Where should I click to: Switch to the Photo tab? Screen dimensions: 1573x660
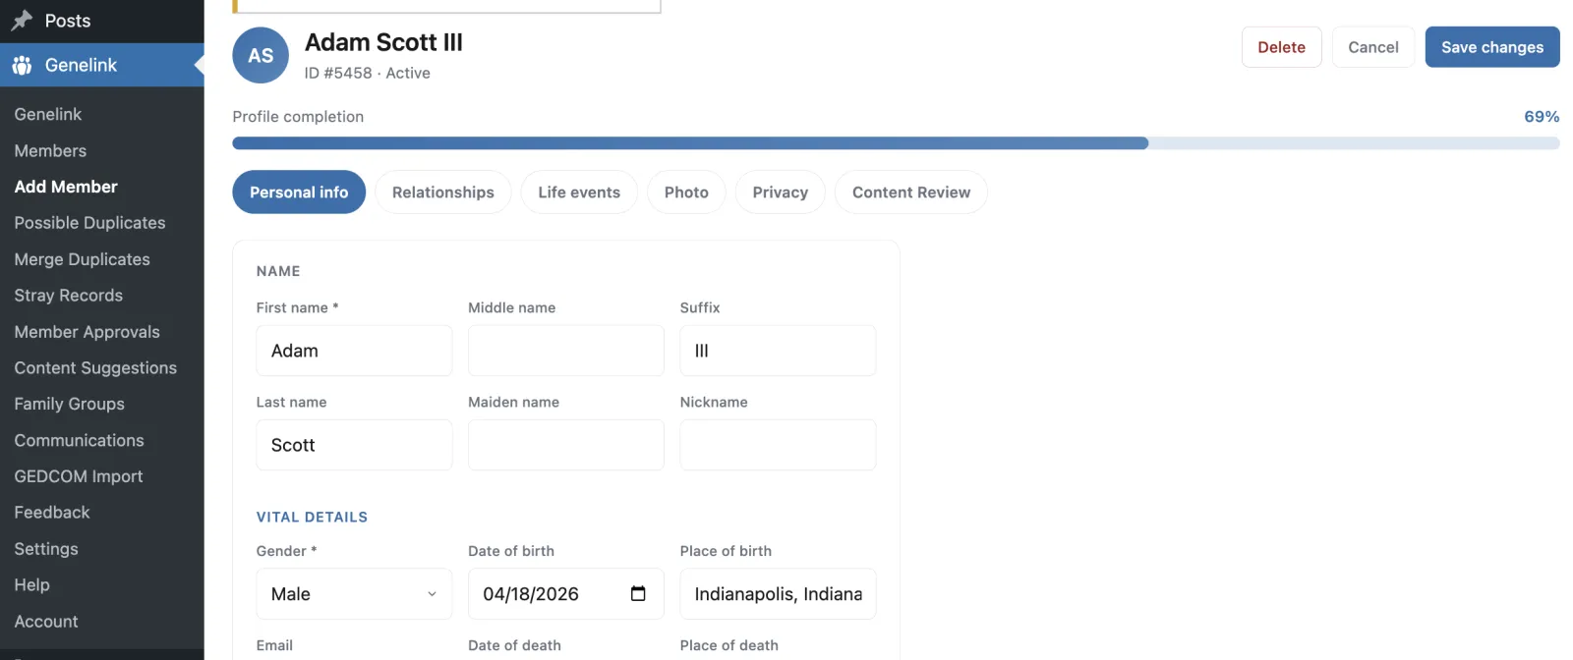click(686, 192)
